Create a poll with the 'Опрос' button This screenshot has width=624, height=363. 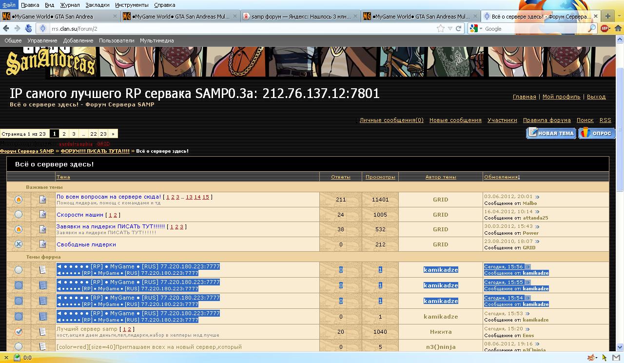point(597,133)
